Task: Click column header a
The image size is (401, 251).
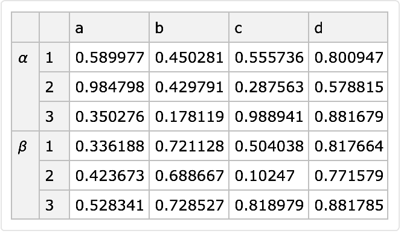Action: [x=109, y=28]
